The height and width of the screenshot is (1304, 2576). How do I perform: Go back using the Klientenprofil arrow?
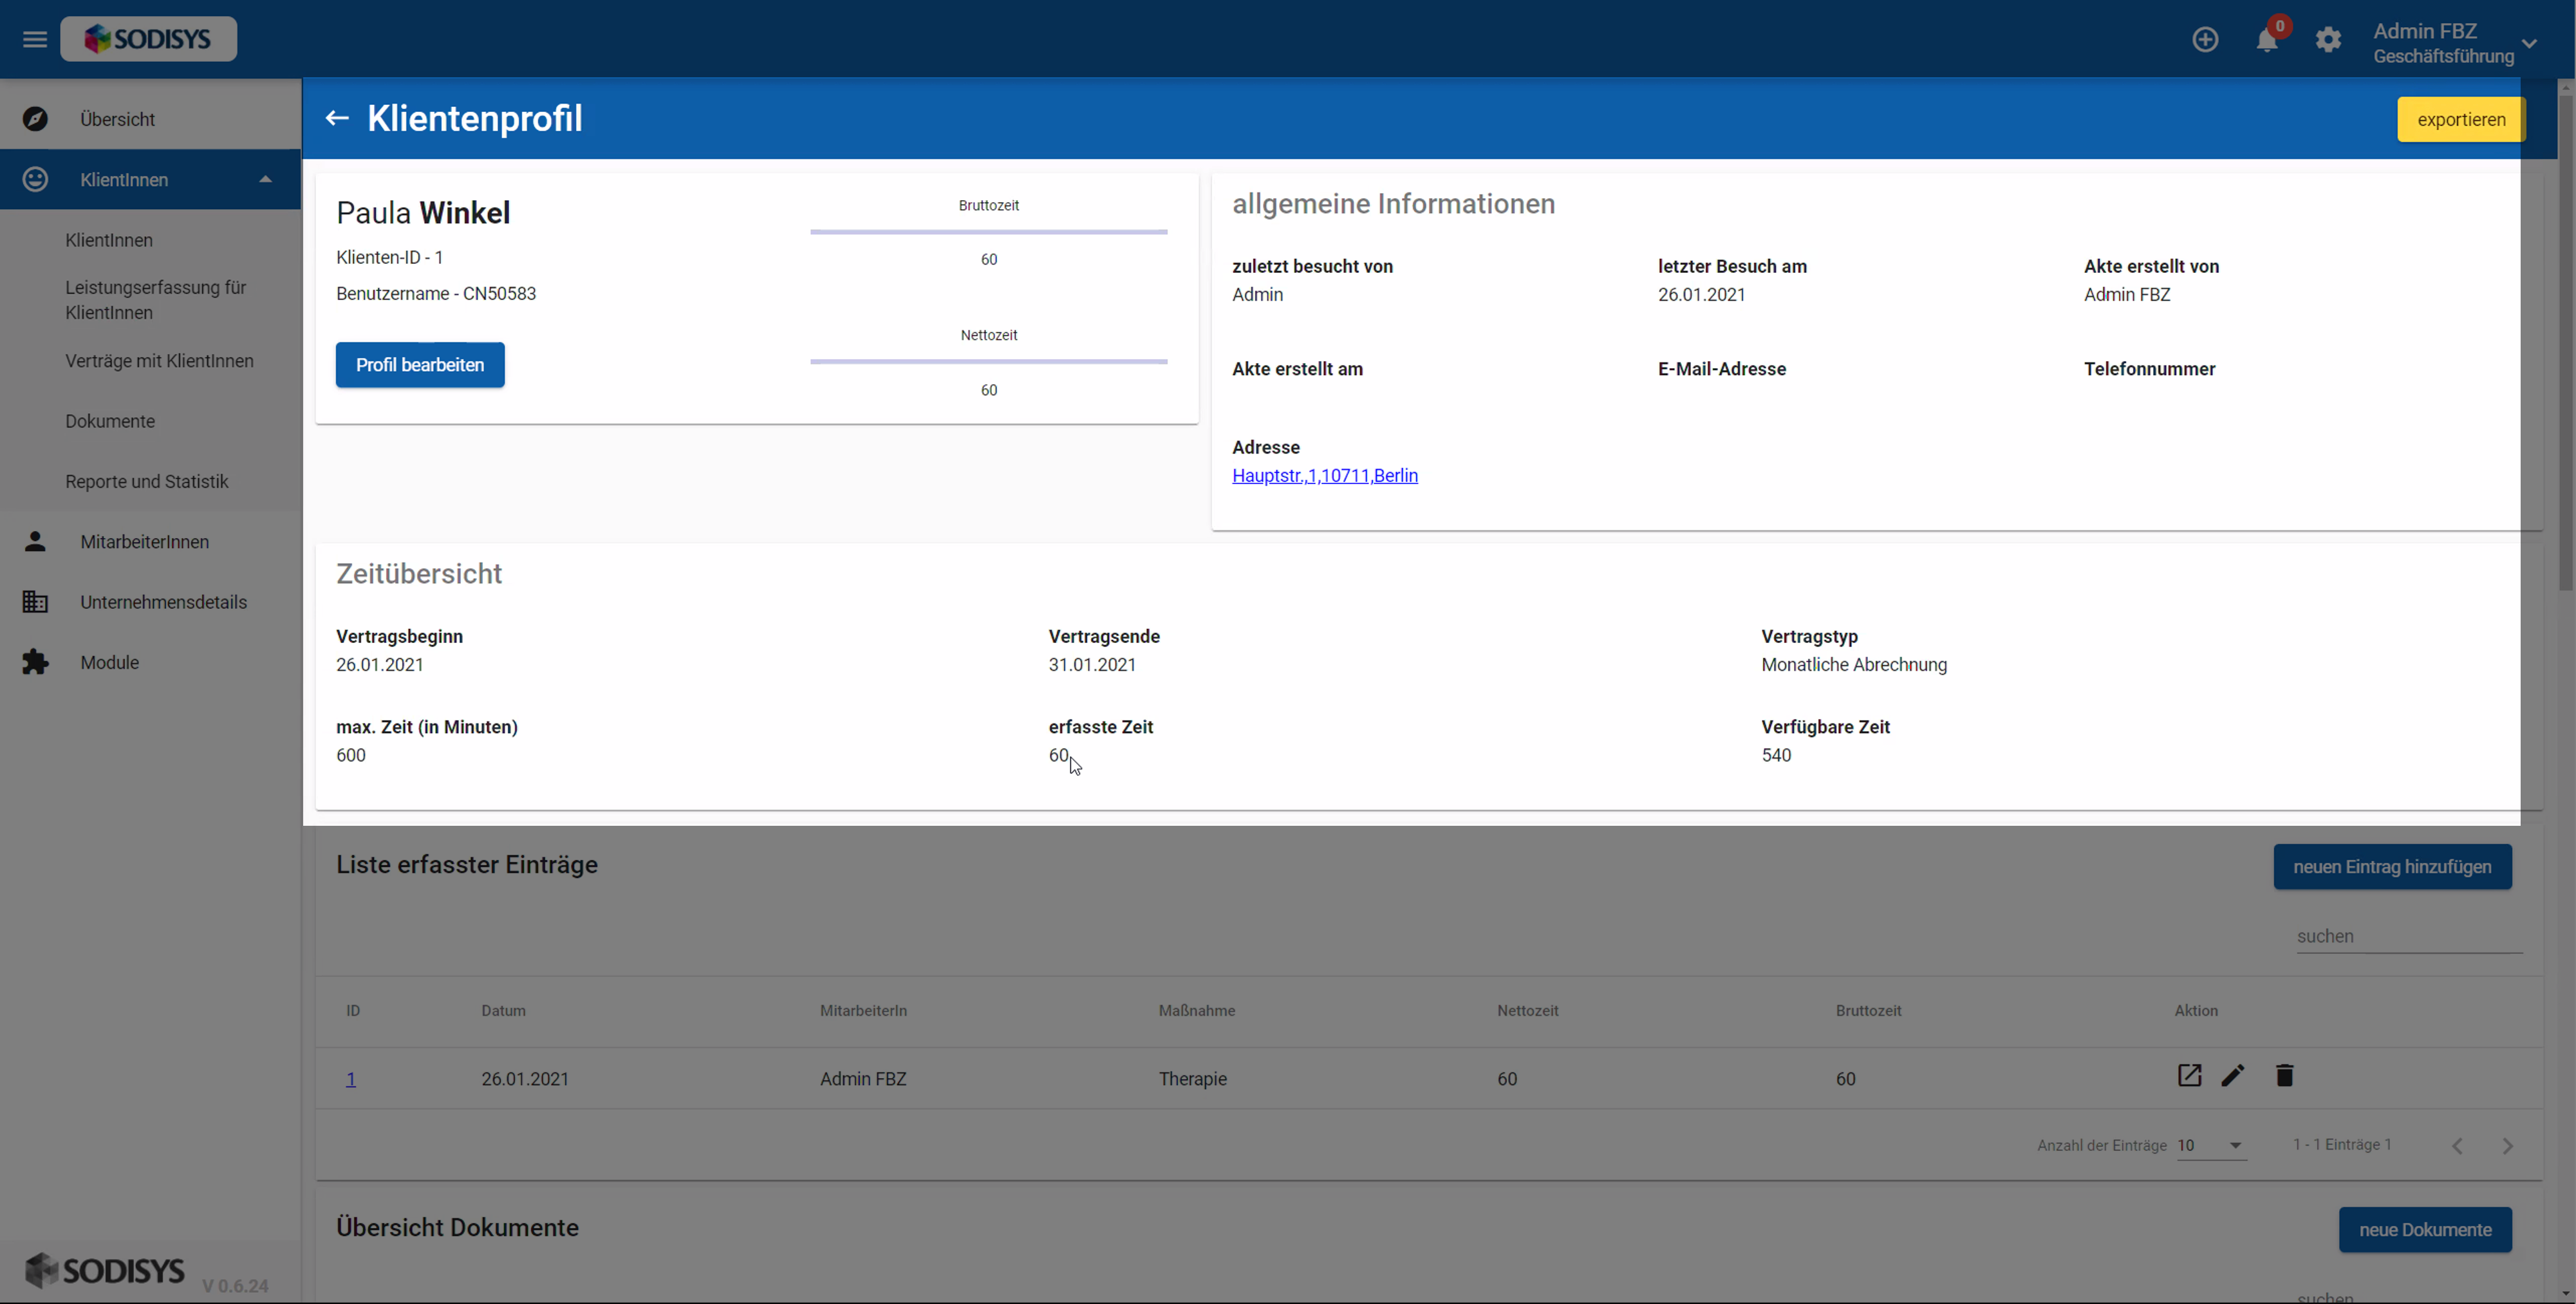[x=337, y=118]
